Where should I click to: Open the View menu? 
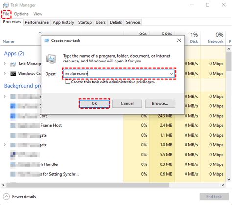38,14
